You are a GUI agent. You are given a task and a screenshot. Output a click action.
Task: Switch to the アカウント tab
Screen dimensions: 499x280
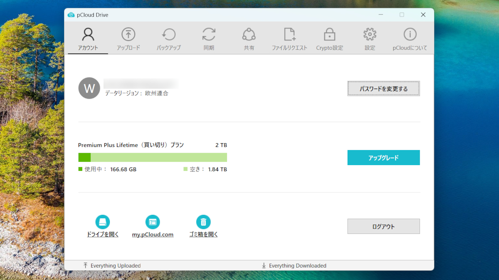click(88, 39)
